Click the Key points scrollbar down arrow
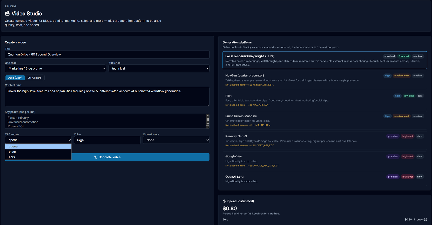 (x=208, y=124)
